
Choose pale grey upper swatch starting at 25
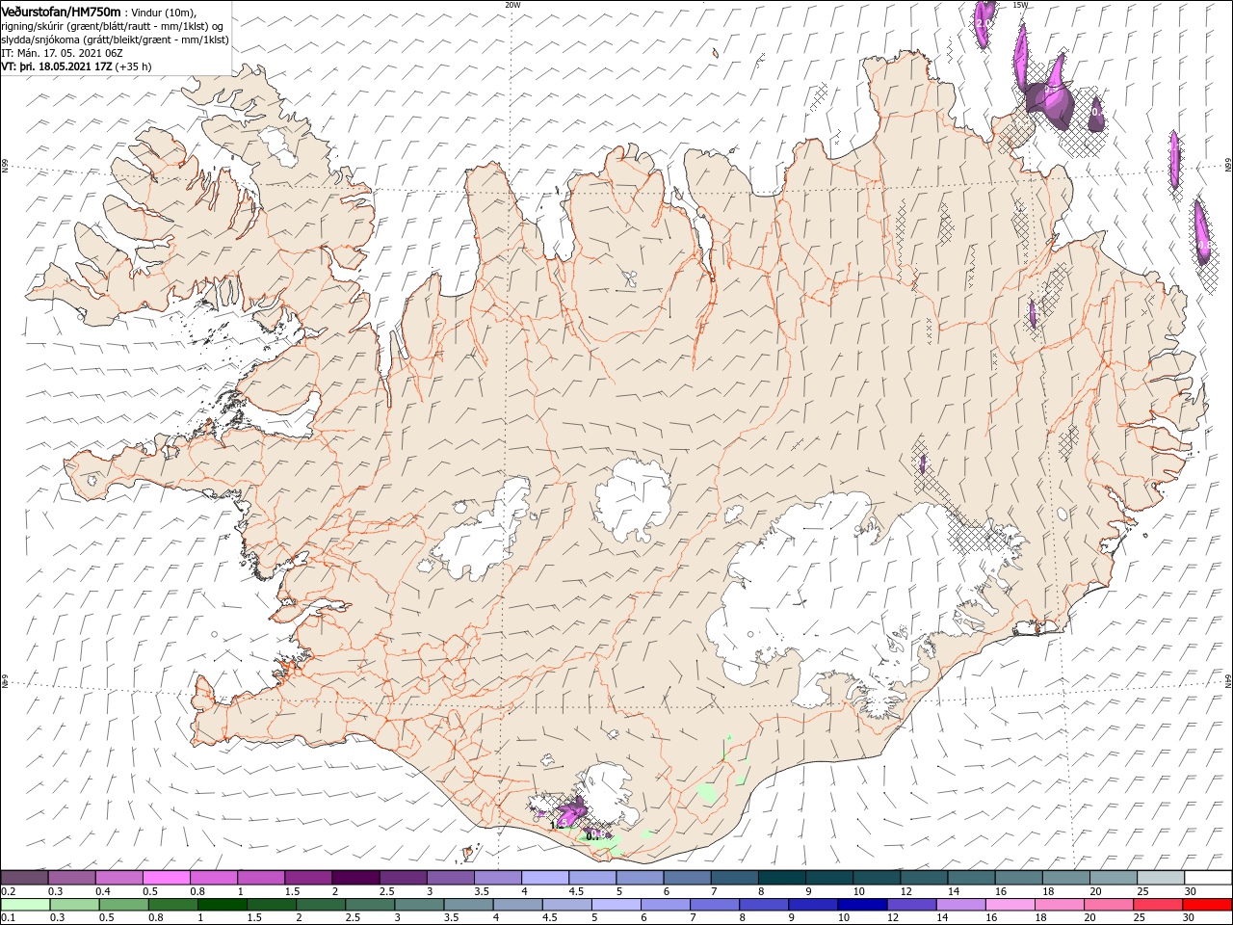click(x=1162, y=878)
